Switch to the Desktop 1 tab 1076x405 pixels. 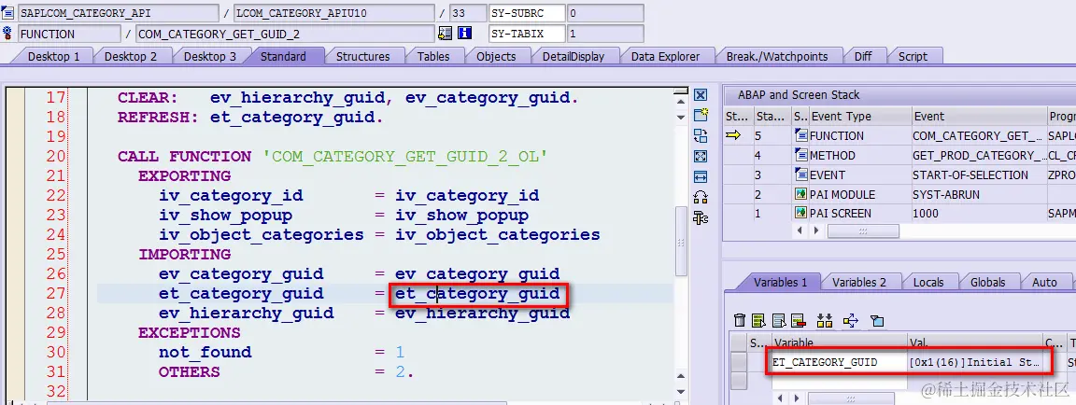click(x=53, y=56)
